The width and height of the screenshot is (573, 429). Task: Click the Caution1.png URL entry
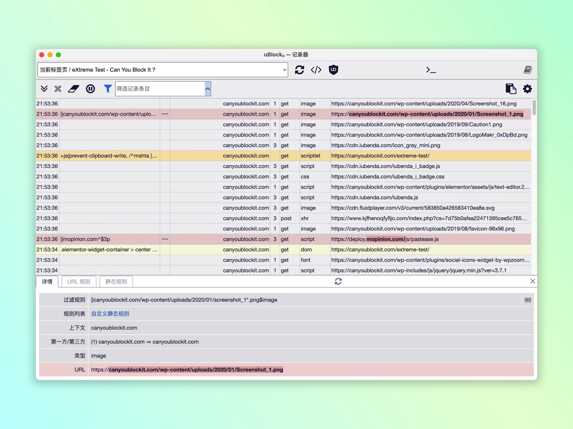pyautogui.click(x=416, y=124)
